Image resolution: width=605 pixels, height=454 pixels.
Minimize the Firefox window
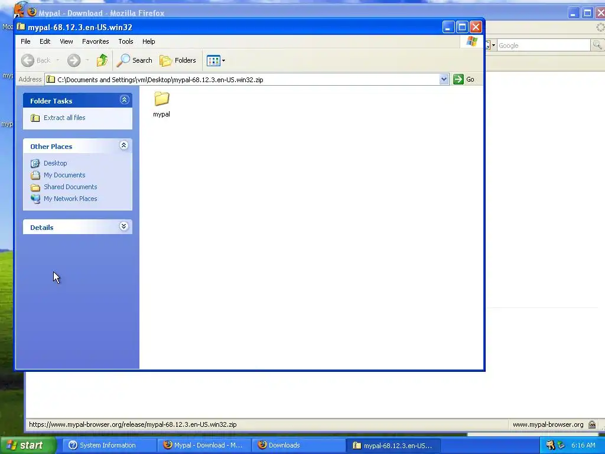574,14
